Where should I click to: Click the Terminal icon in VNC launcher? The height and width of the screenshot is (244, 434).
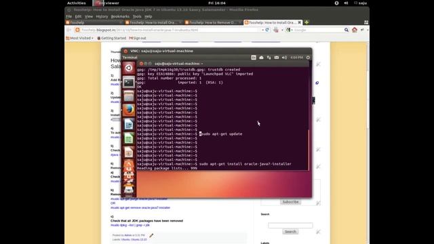[128, 82]
